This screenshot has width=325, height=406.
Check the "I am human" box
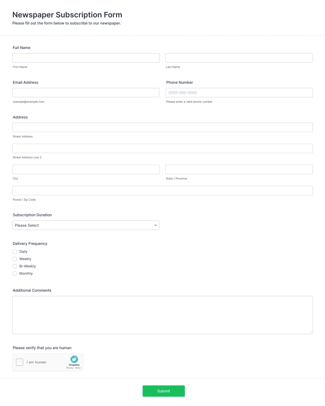pyautogui.click(x=19, y=362)
